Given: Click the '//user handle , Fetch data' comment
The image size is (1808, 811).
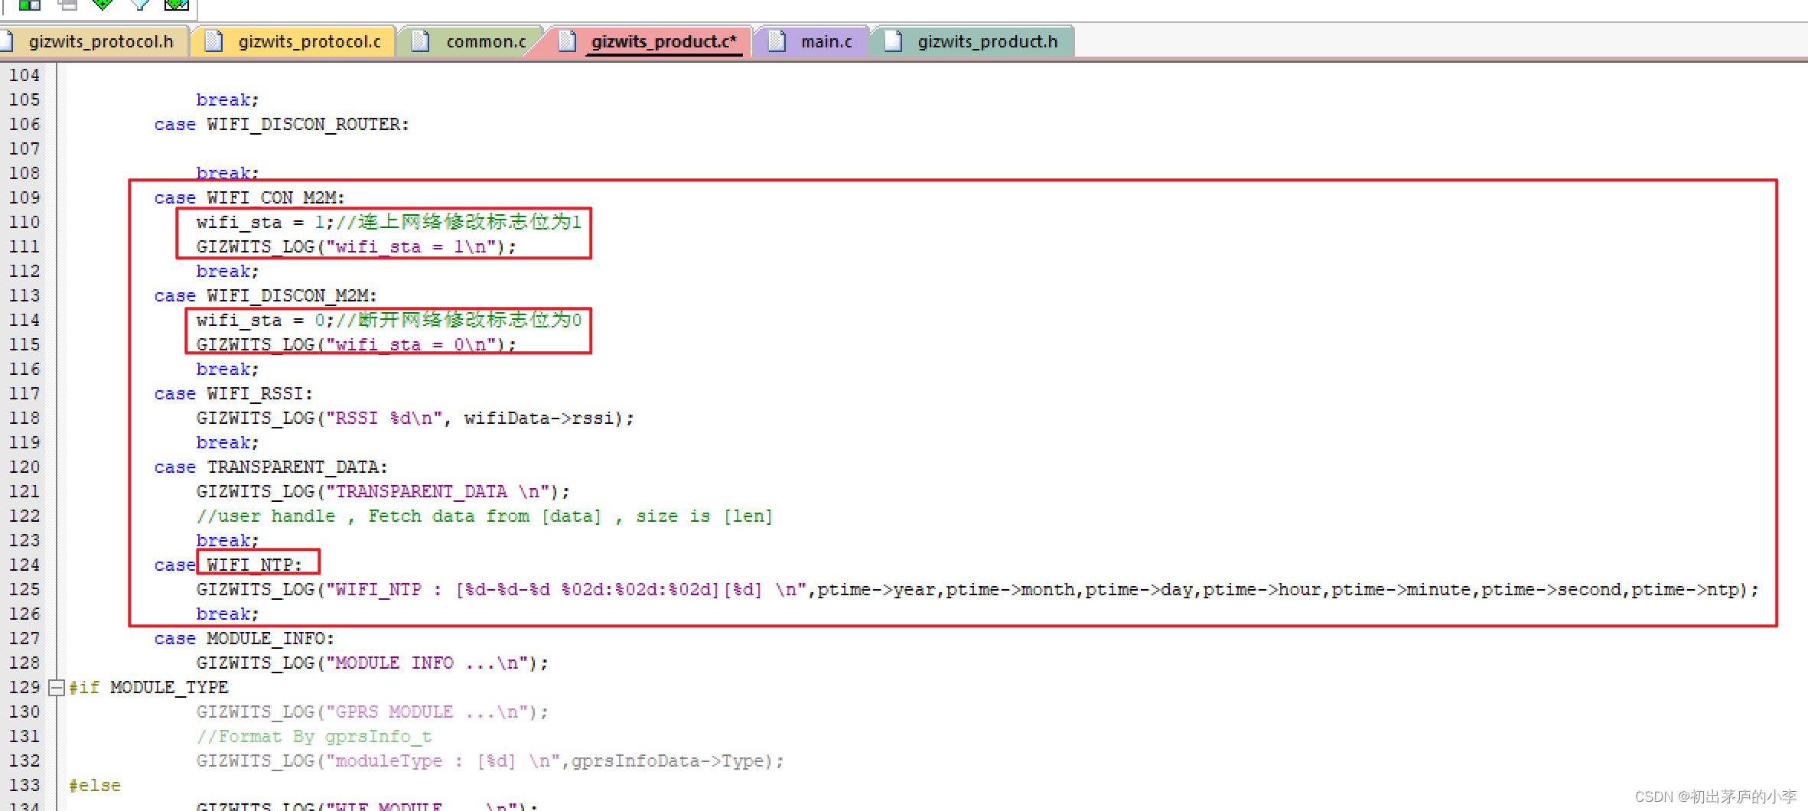Looking at the screenshot, I should (484, 516).
